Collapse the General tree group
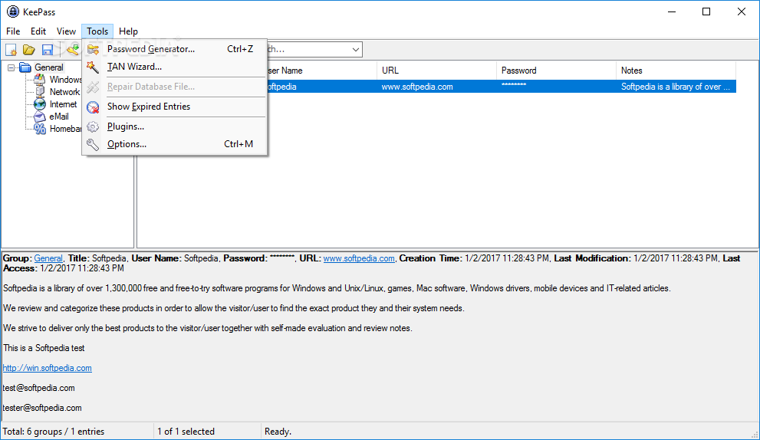Image resolution: width=760 pixels, height=440 pixels. pos(12,68)
